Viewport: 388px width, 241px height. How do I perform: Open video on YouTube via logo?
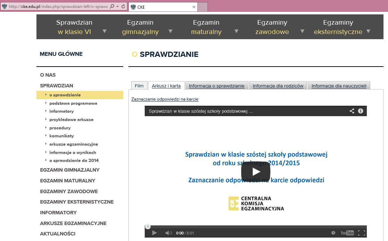pyautogui.click(x=347, y=233)
